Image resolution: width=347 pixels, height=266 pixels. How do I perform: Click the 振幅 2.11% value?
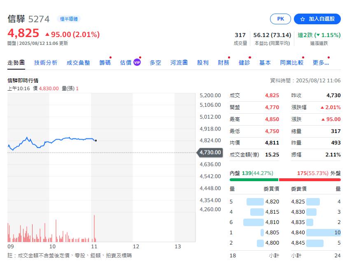(x=333, y=155)
